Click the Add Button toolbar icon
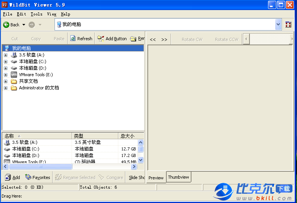The image size is (297, 203). [x=101, y=39]
